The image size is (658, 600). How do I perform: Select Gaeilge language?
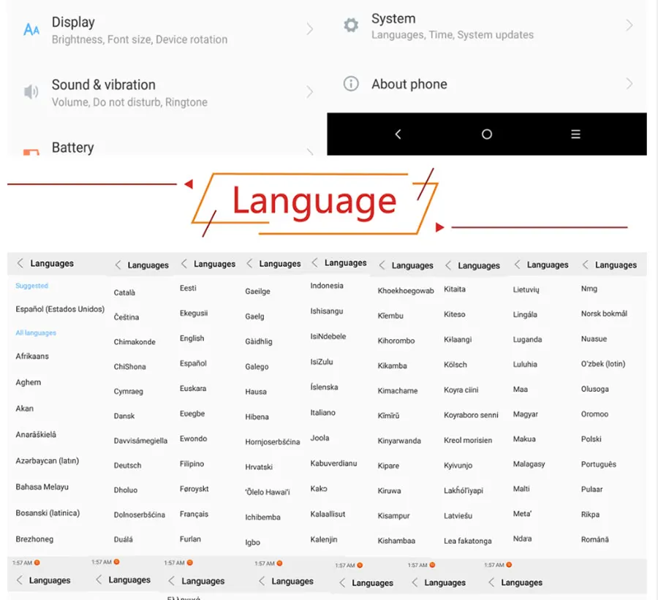pyautogui.click(x=257, y=291)
